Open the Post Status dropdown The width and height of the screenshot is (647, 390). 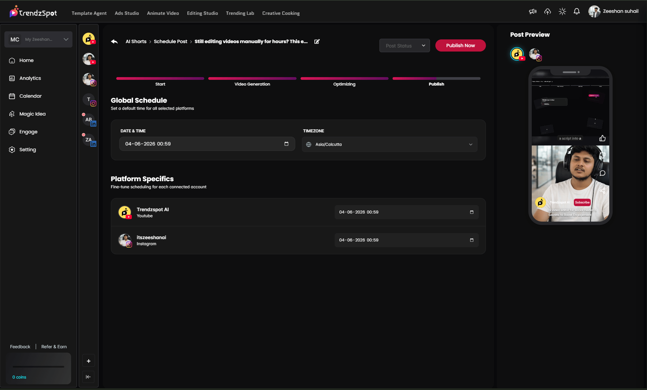404,45
